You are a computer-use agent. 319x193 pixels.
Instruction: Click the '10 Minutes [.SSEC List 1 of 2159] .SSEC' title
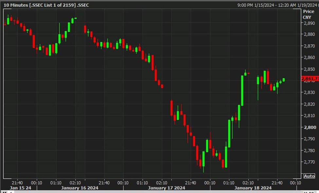click(46, 5)
